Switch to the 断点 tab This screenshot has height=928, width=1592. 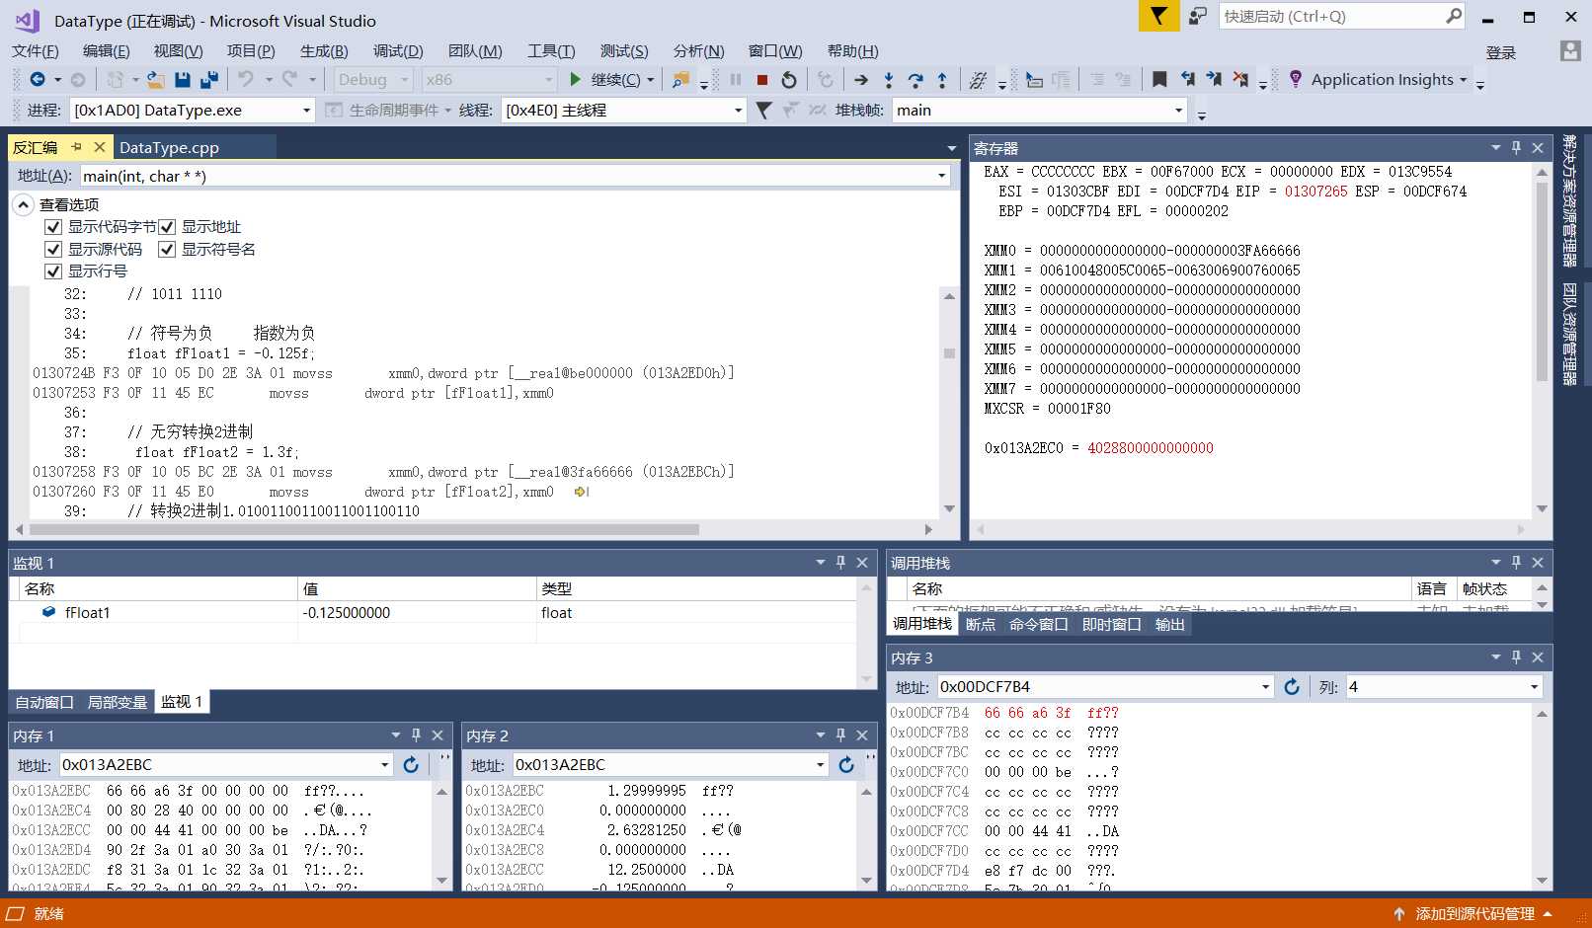[x=980, y=624]
